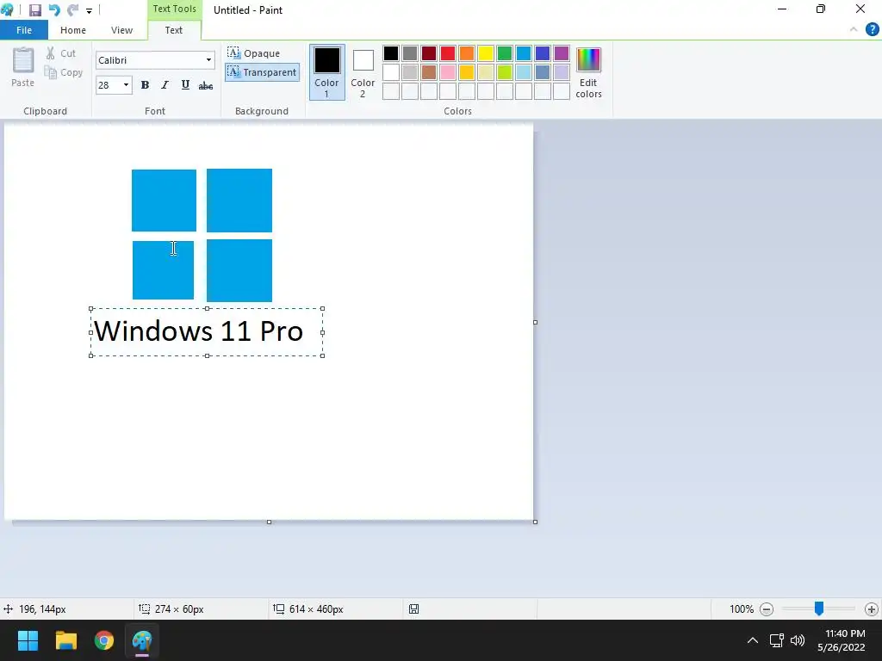
Task: Switch to the Home tab
Action: pyautogui.click(x=73, y=30)
